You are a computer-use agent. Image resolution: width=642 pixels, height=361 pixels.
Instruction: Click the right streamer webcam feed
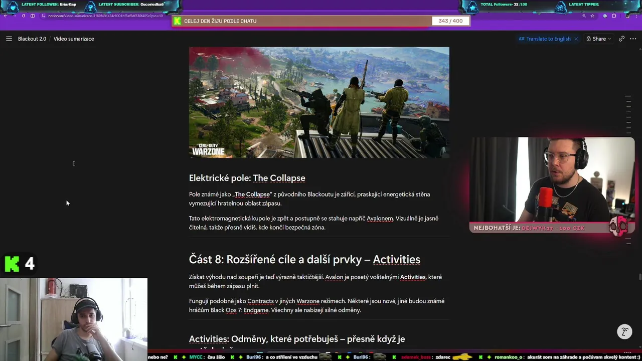552,180
